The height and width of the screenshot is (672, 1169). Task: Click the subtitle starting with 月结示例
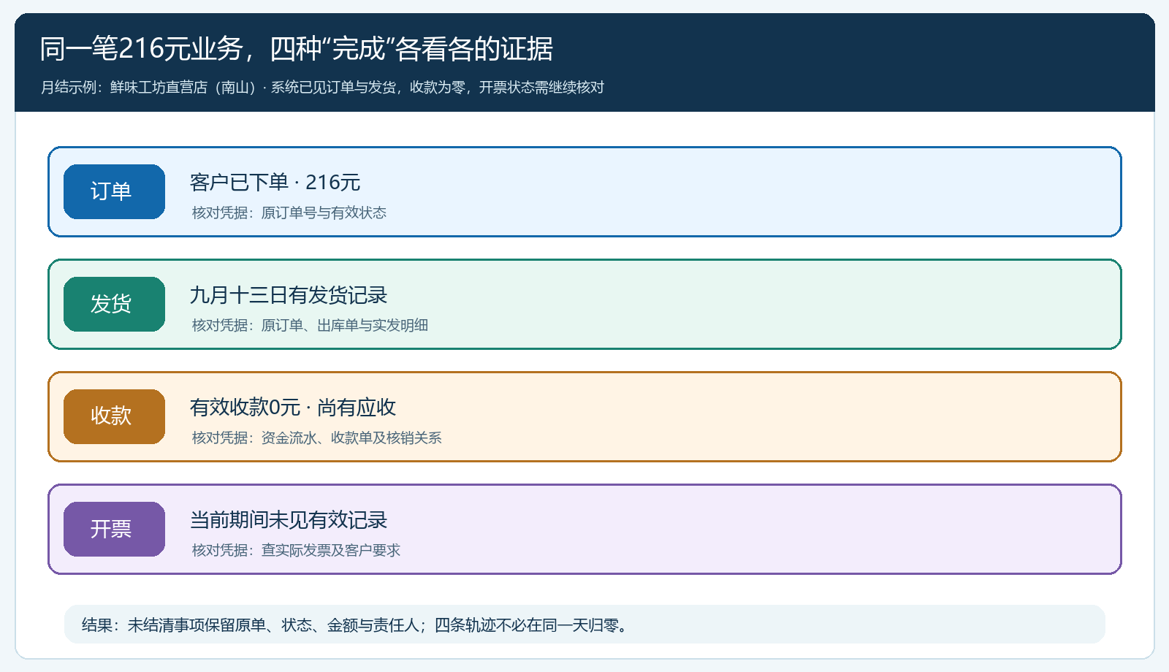(x=322, y=87)
